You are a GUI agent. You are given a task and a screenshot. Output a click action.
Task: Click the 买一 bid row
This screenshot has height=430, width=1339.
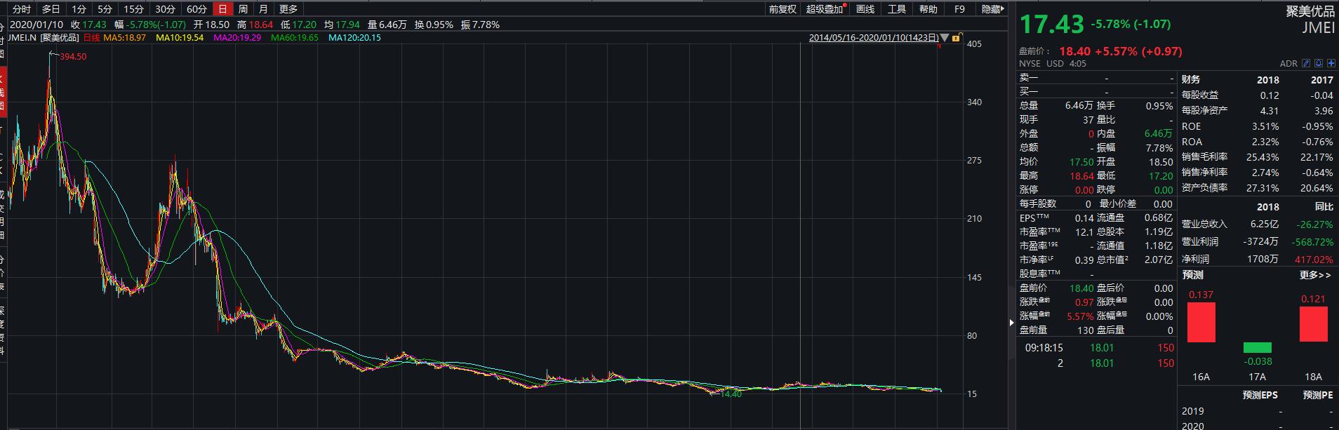coord(1096,92)
